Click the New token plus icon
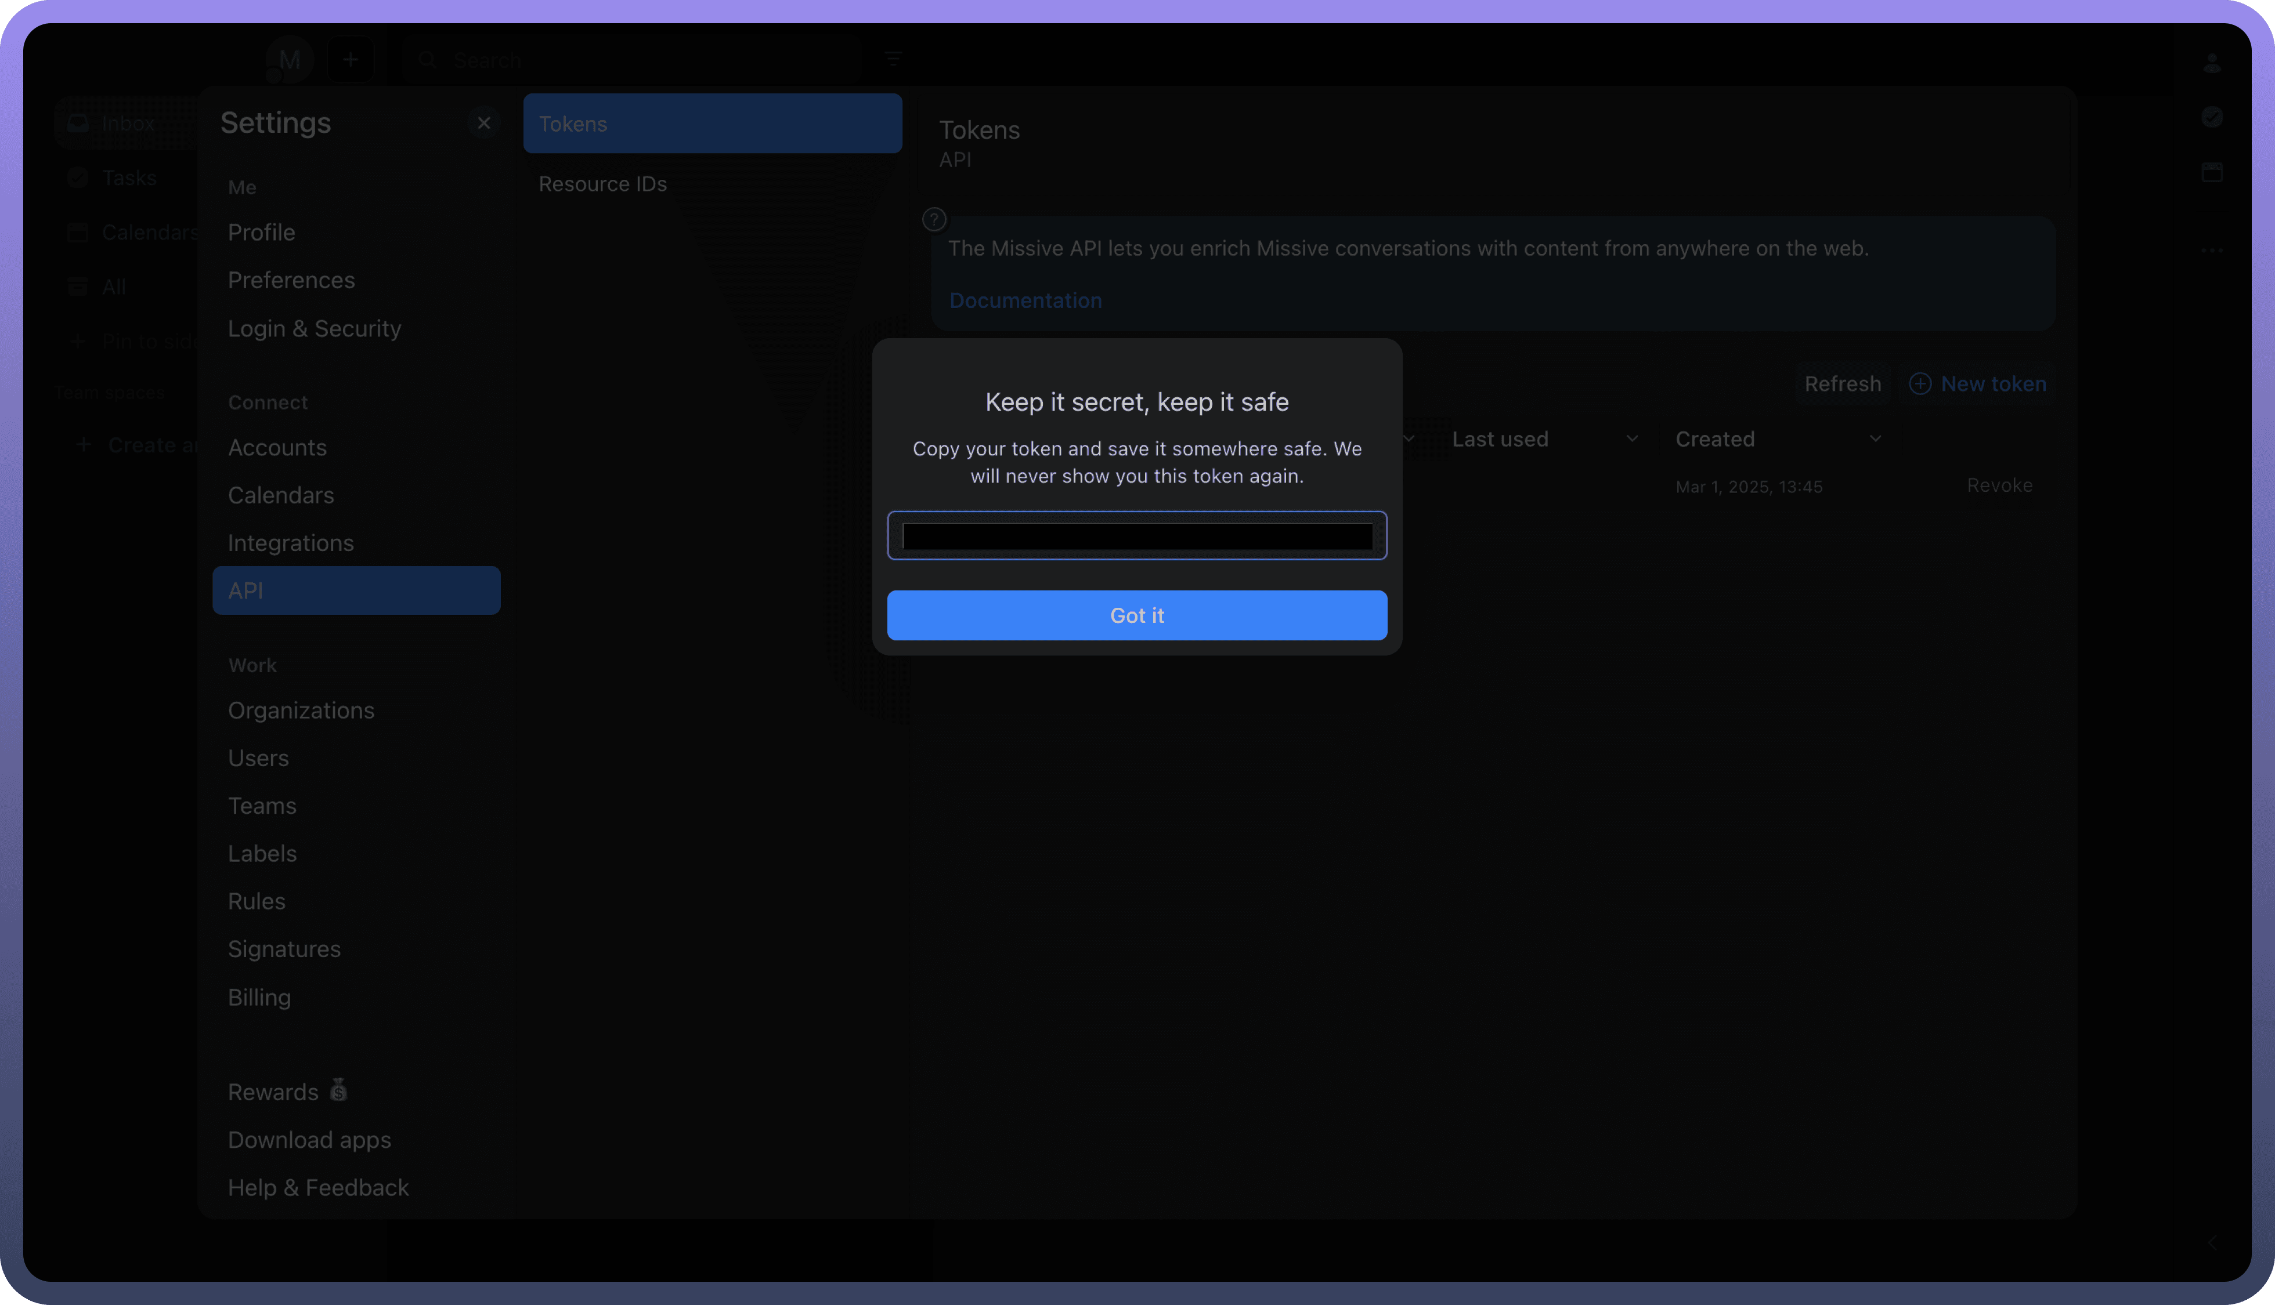 point(1920,383)
